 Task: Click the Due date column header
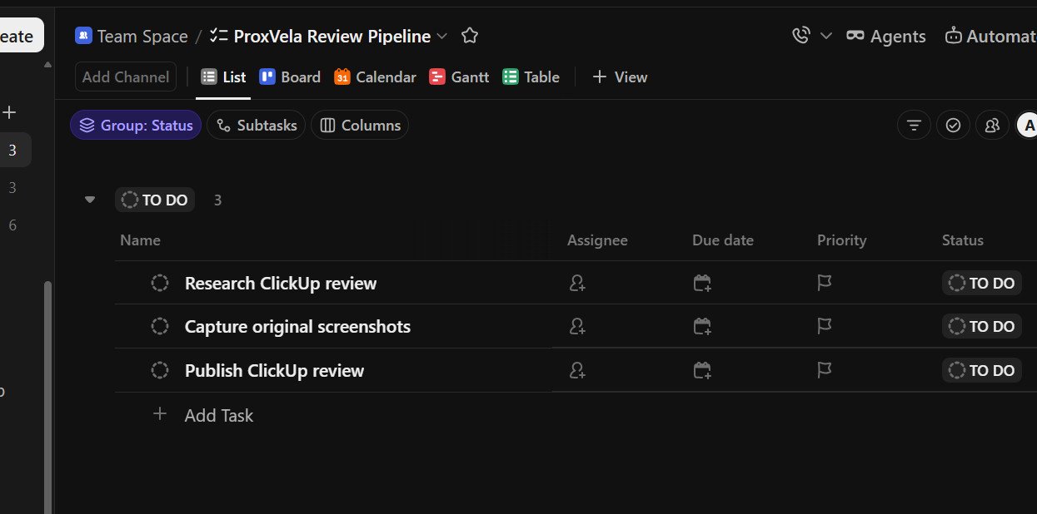pyautogui.click(x=723, y=240)
